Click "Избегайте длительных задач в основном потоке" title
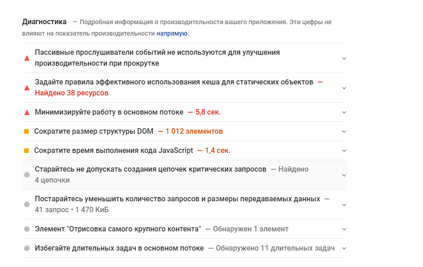The image size is (423, 267). (119, 248)
